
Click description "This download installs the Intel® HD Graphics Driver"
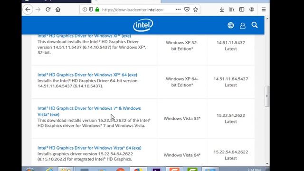[x=88, y=42]
